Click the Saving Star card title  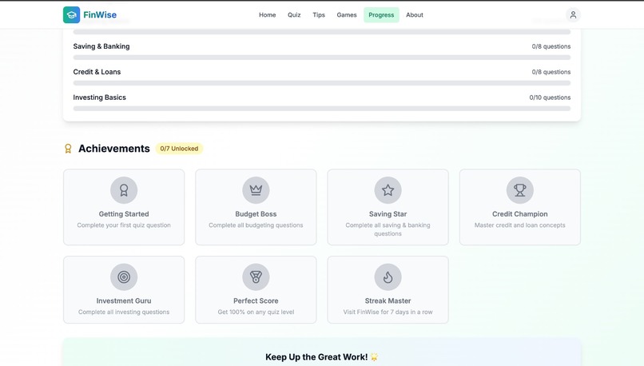(388, 214)
